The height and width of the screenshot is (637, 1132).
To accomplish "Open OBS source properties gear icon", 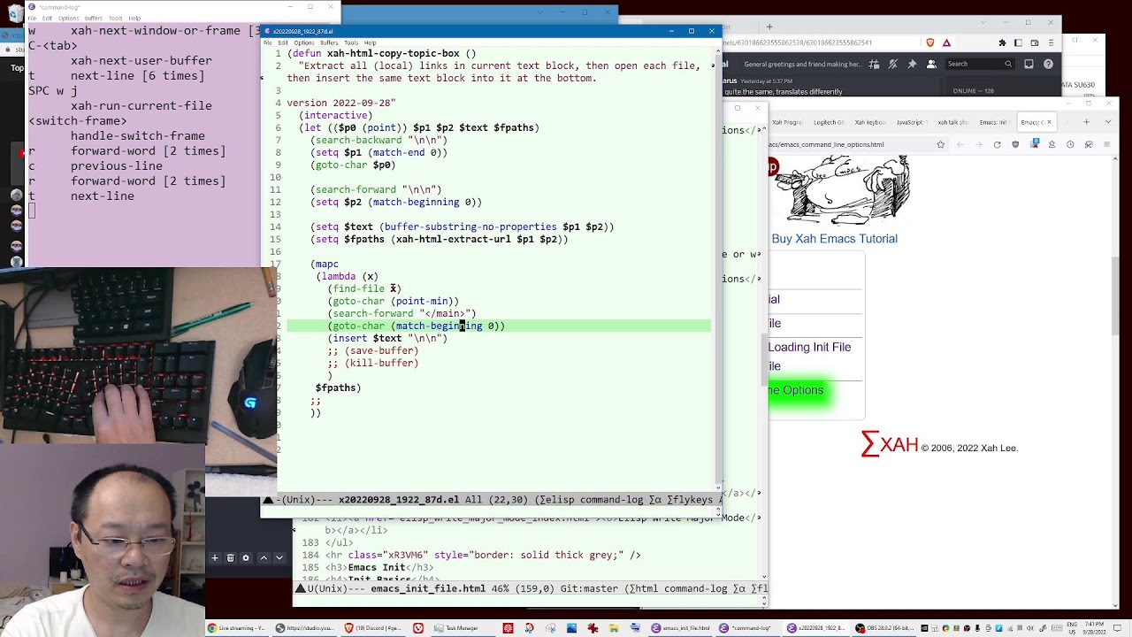I will [244, 557].
